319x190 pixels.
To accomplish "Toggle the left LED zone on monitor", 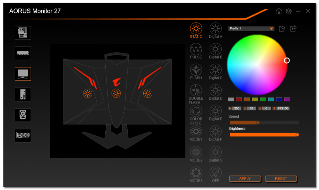I will pyautogui.click(x=88, y=94).
